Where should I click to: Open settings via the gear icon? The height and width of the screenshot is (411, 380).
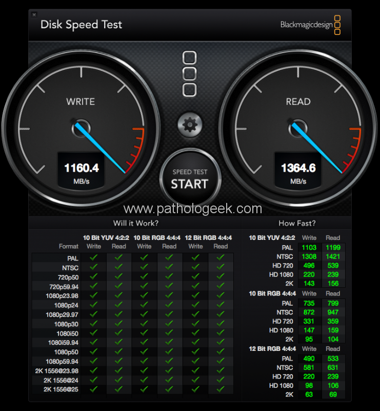(x=190, y=125)
